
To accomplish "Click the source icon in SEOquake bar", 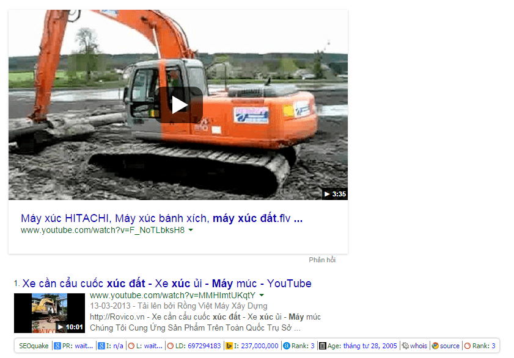I will coord(435,346).
